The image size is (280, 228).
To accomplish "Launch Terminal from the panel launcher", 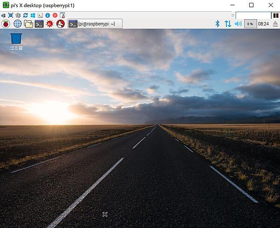I will coord(39,24).
